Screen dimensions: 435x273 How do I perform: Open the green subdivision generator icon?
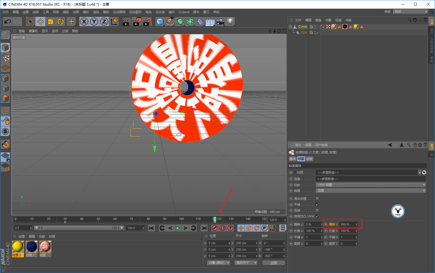[180, 22]
